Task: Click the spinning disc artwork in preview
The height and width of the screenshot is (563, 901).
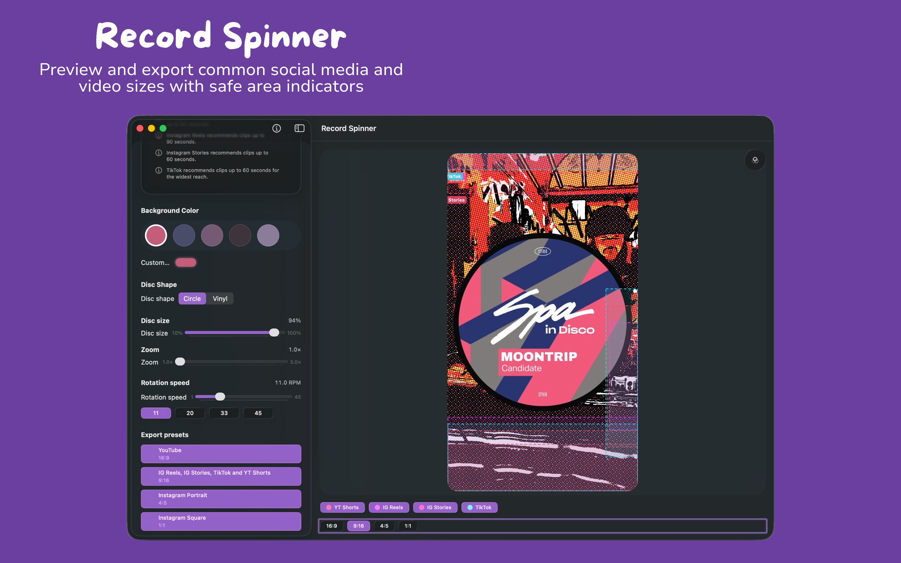Action: pyautogui.click(x=542, y=322)
